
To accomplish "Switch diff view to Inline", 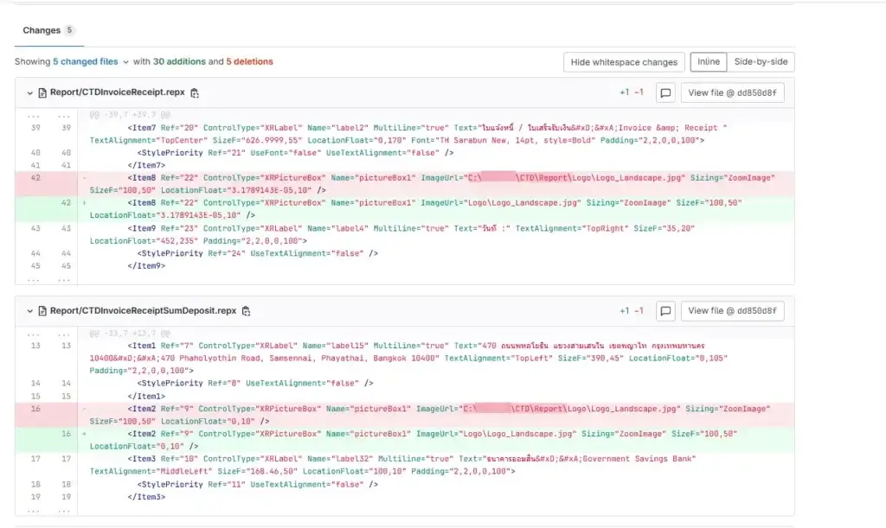I will pyautogui.click(x=708, y=62).
